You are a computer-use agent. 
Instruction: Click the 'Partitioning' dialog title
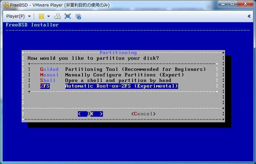click(118, 53)
